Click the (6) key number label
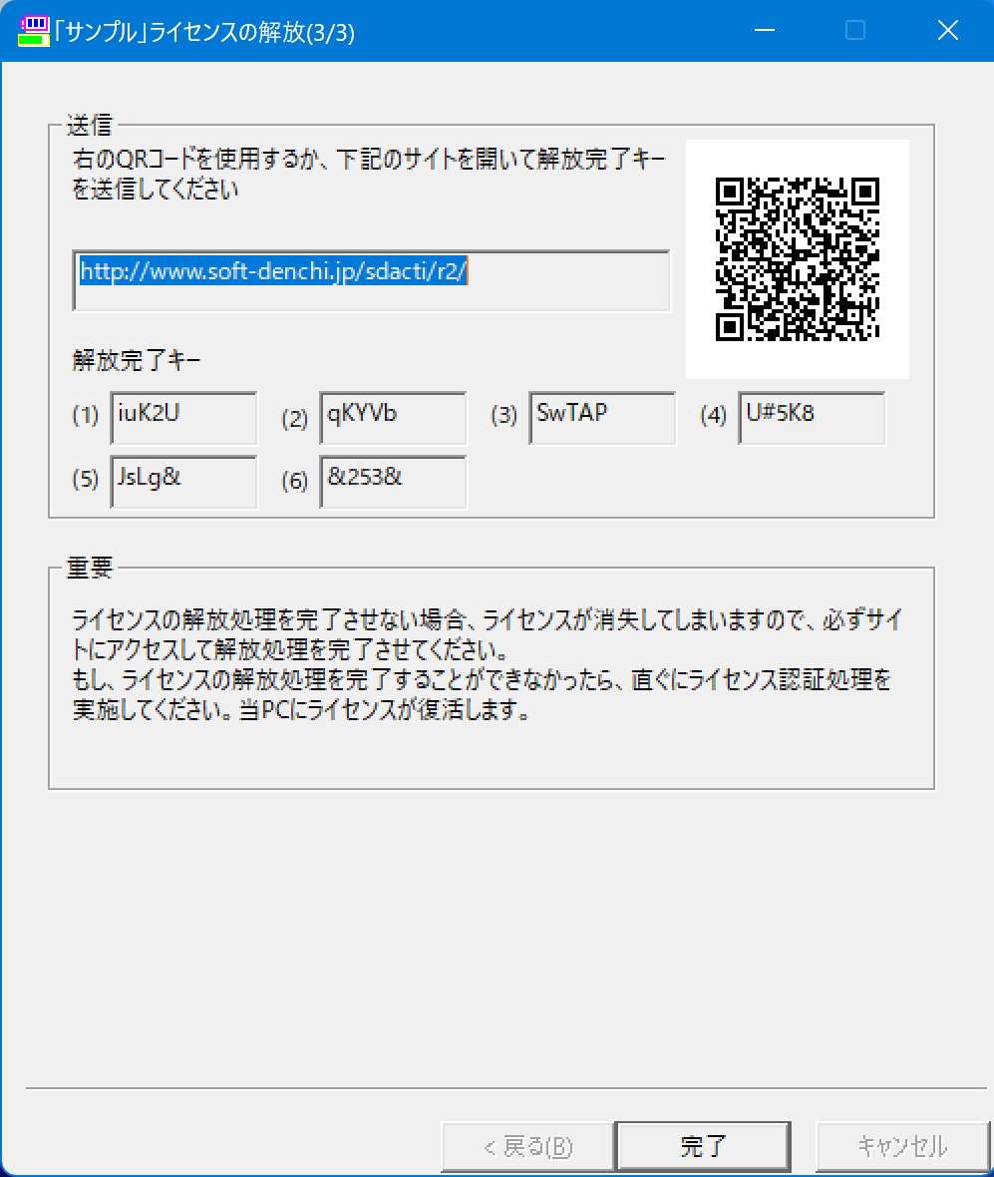The image size is (994, 1177). tap(295, 481)
